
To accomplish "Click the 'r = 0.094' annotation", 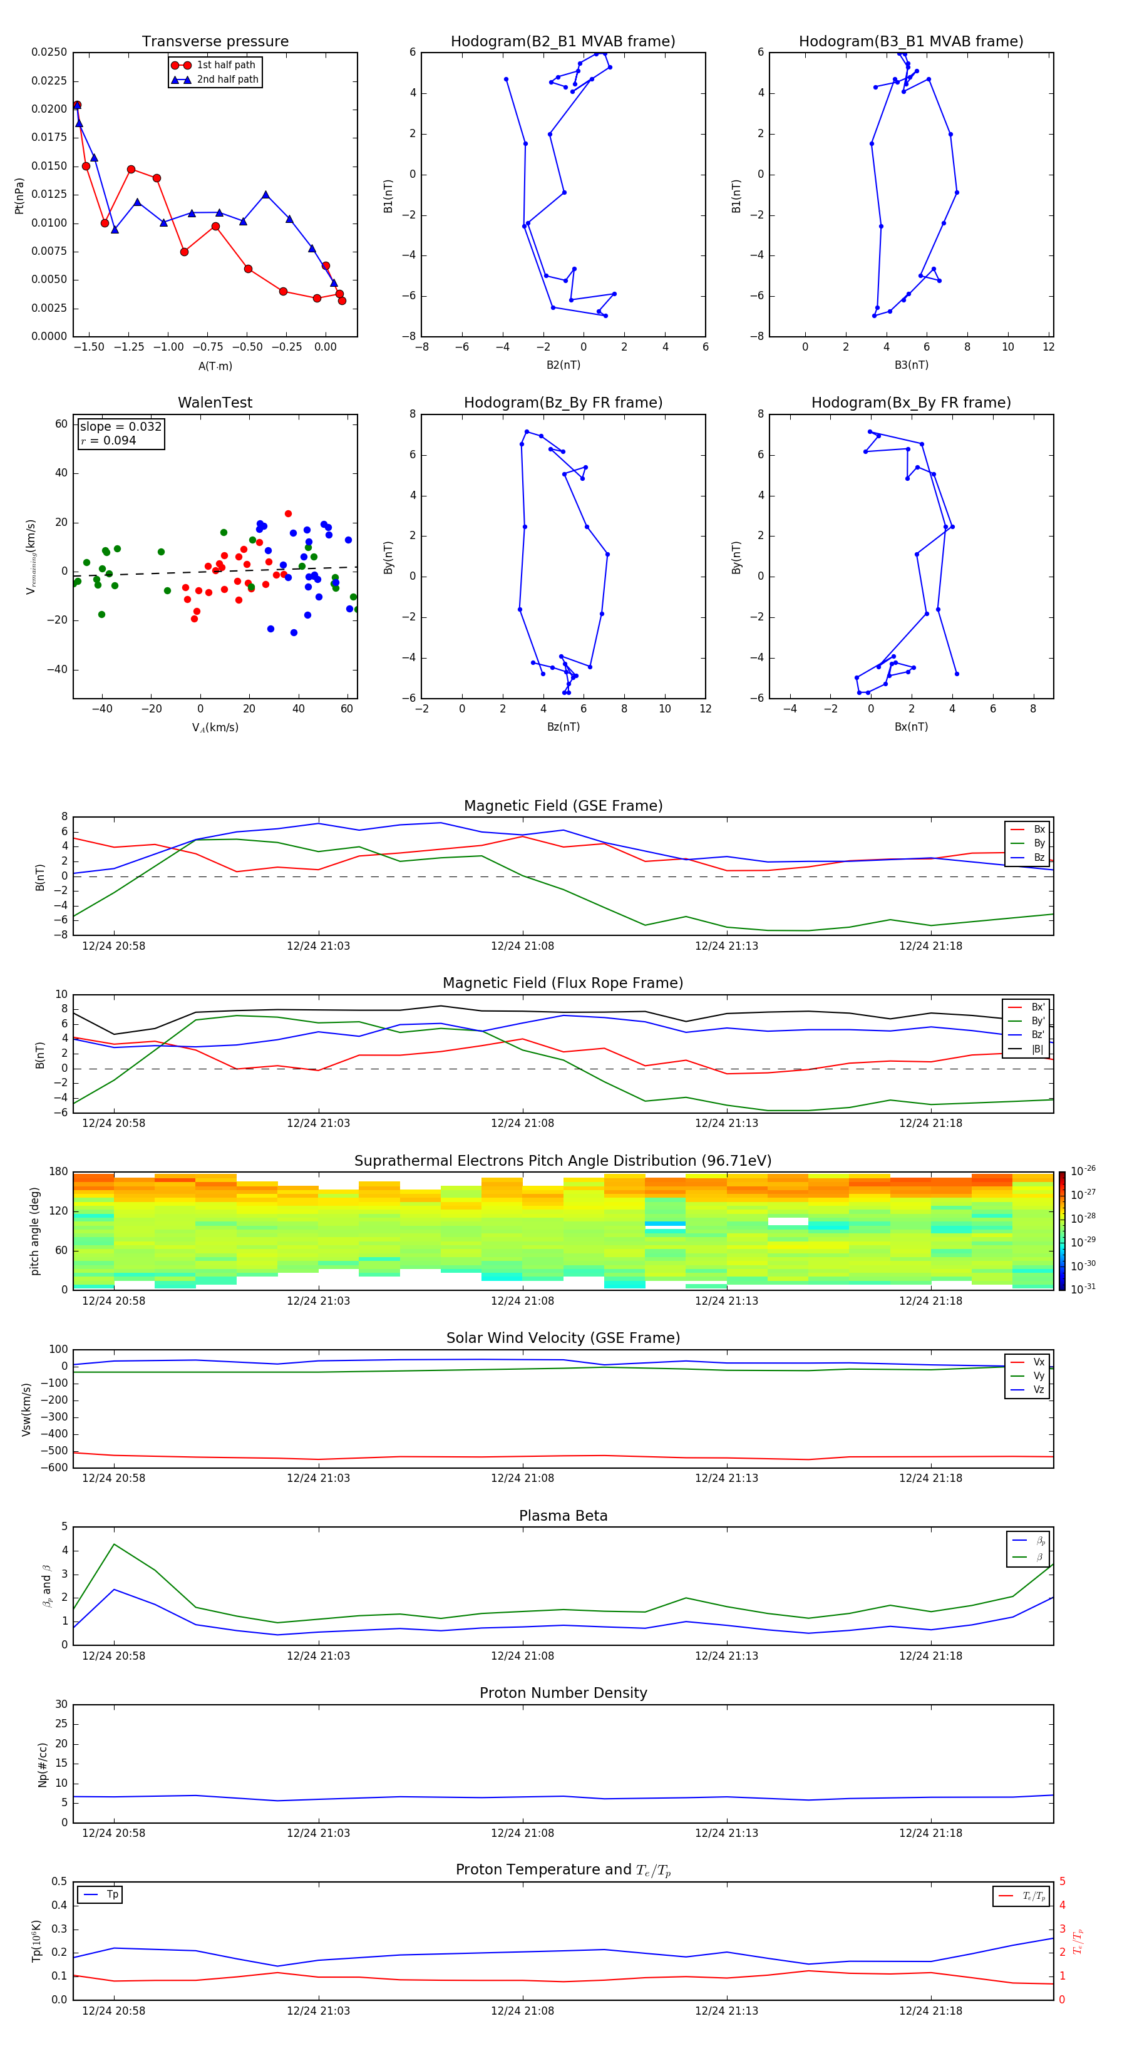I will click(108, 440).
